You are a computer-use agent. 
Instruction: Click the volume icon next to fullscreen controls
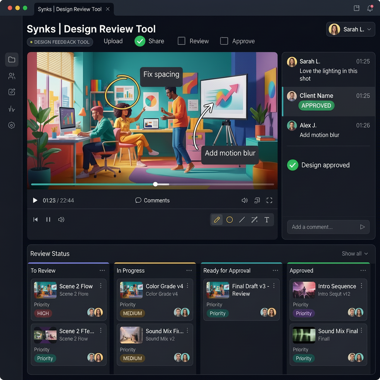pos(245,200)
